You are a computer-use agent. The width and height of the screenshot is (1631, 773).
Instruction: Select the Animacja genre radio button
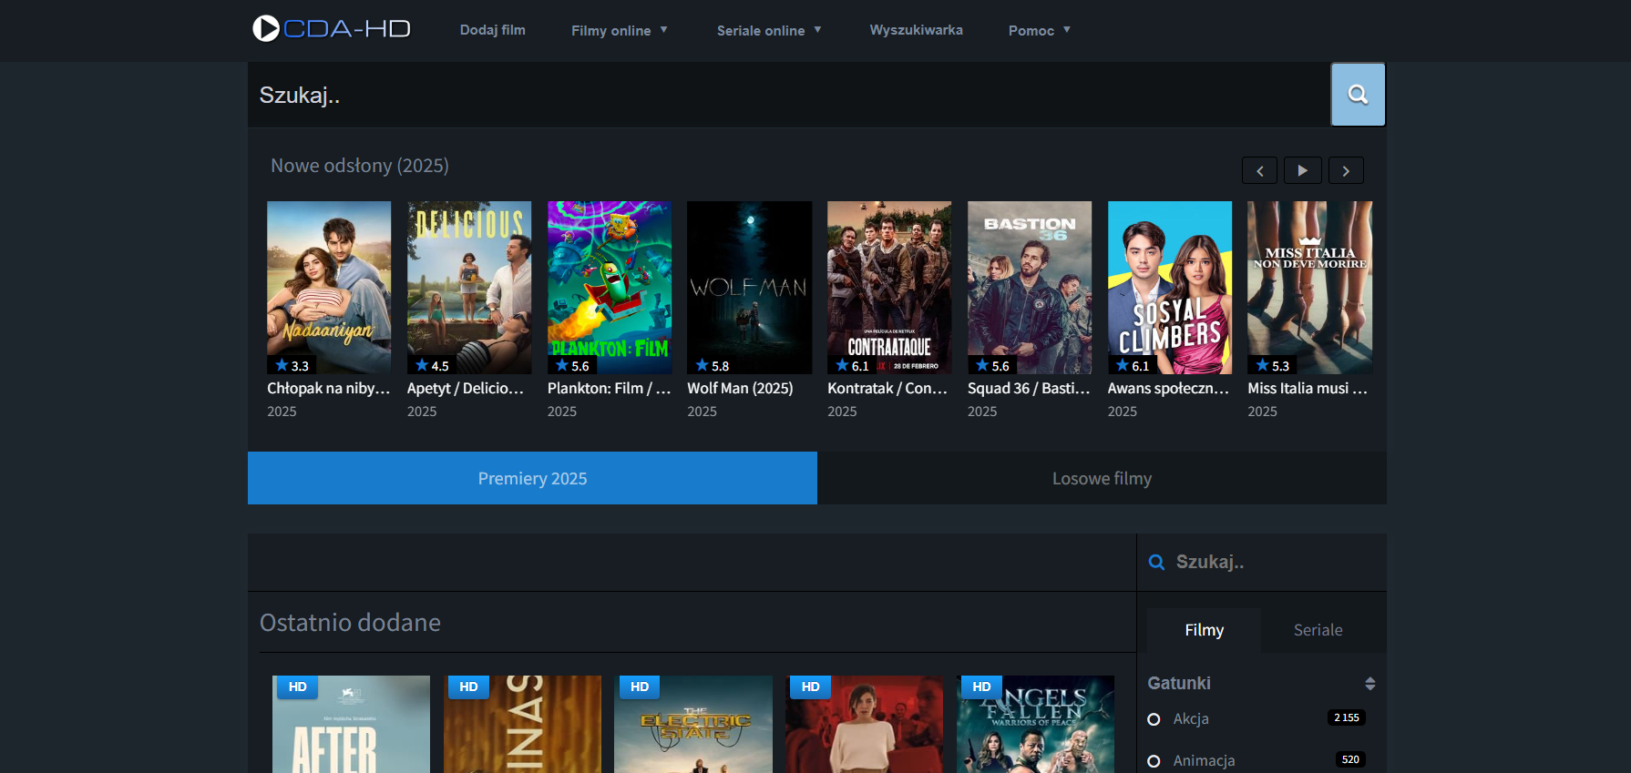(x=1154, y=761)
